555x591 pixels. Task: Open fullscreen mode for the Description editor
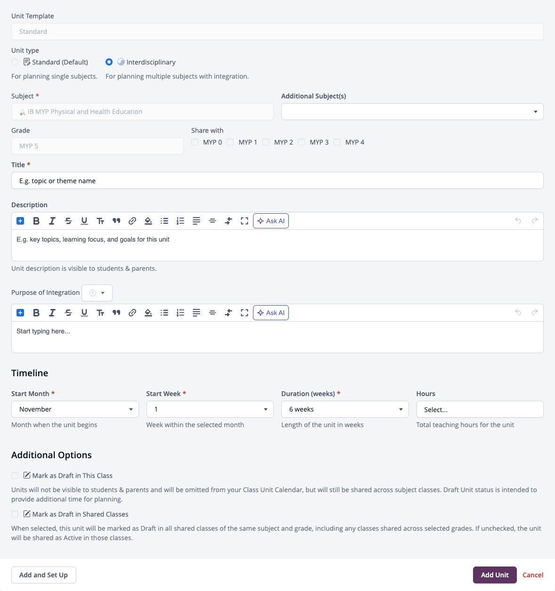pyautogui.click(x=245, y=221)
